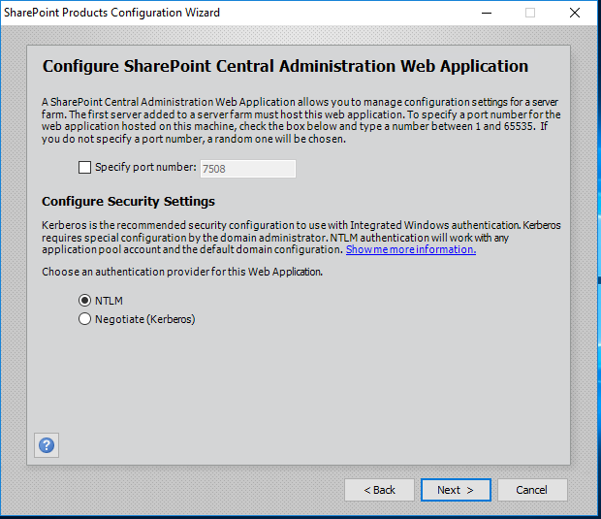Click the Configure SharePoint Central Administration Web Application title
Screen dimensions: 601x519
tap(285, 66)
